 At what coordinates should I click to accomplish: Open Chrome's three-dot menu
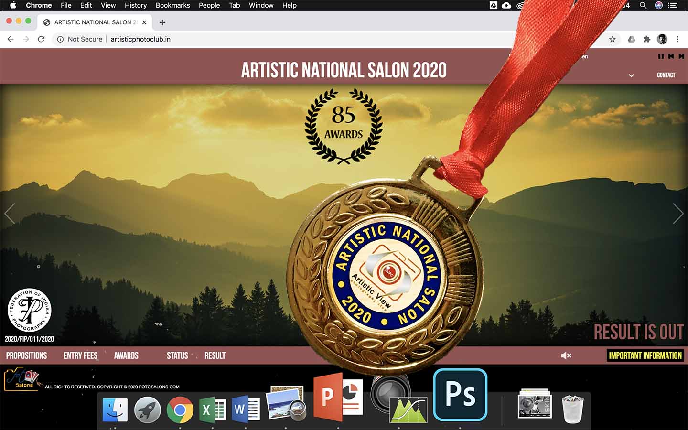coord(678,39)
